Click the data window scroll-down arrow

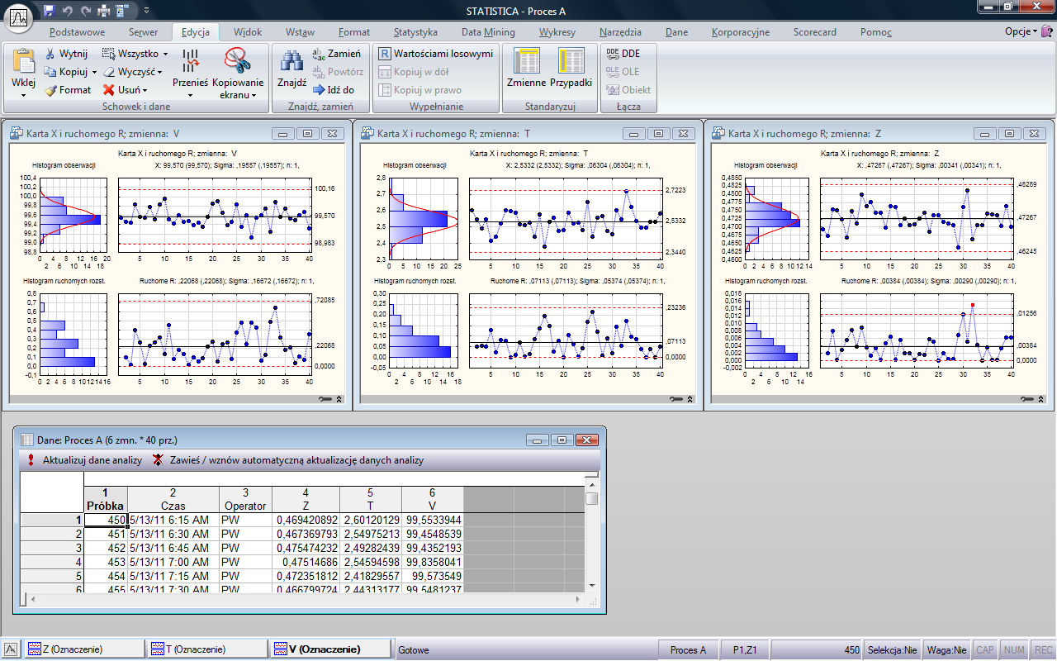point(591,586)
